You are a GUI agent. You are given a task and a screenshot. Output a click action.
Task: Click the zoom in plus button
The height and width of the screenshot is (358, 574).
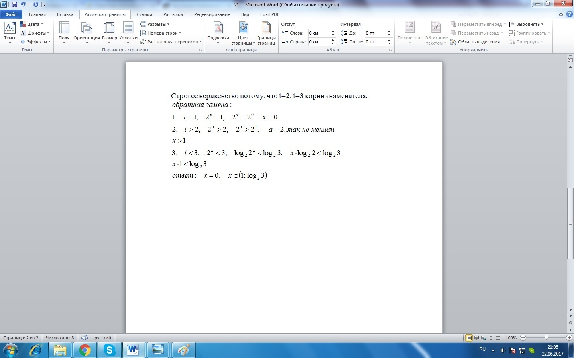point(569,338)
